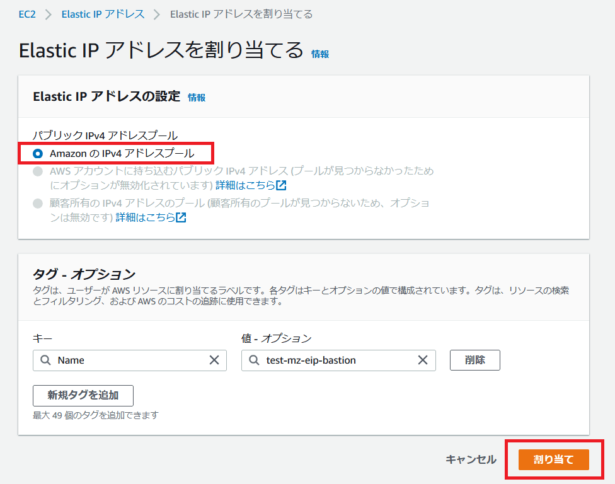Click search icon in 値 field

click(254, 360)
